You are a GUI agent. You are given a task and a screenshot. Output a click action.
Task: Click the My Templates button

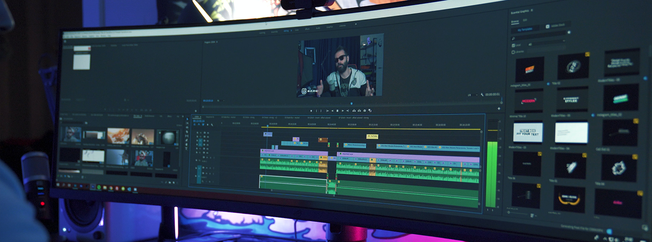pyautogui.click(x=525, y=29)
